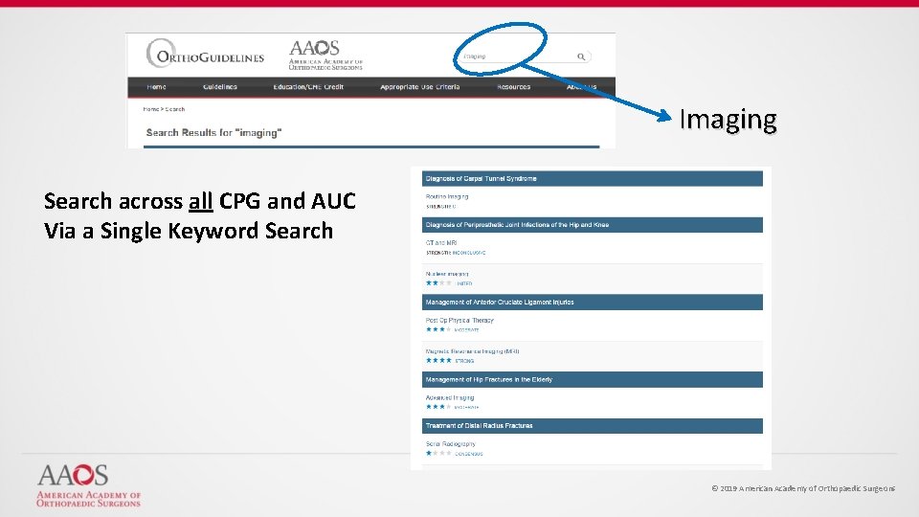Click the CT and MRI result link
Screen dimensions: 919x517
pos(440,242)
